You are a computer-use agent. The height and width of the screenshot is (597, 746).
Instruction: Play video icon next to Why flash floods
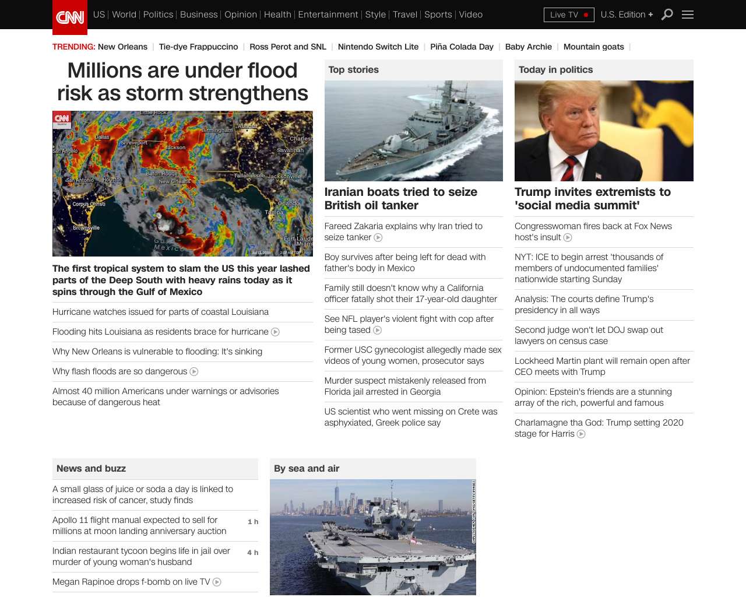(x=194, y=371)
